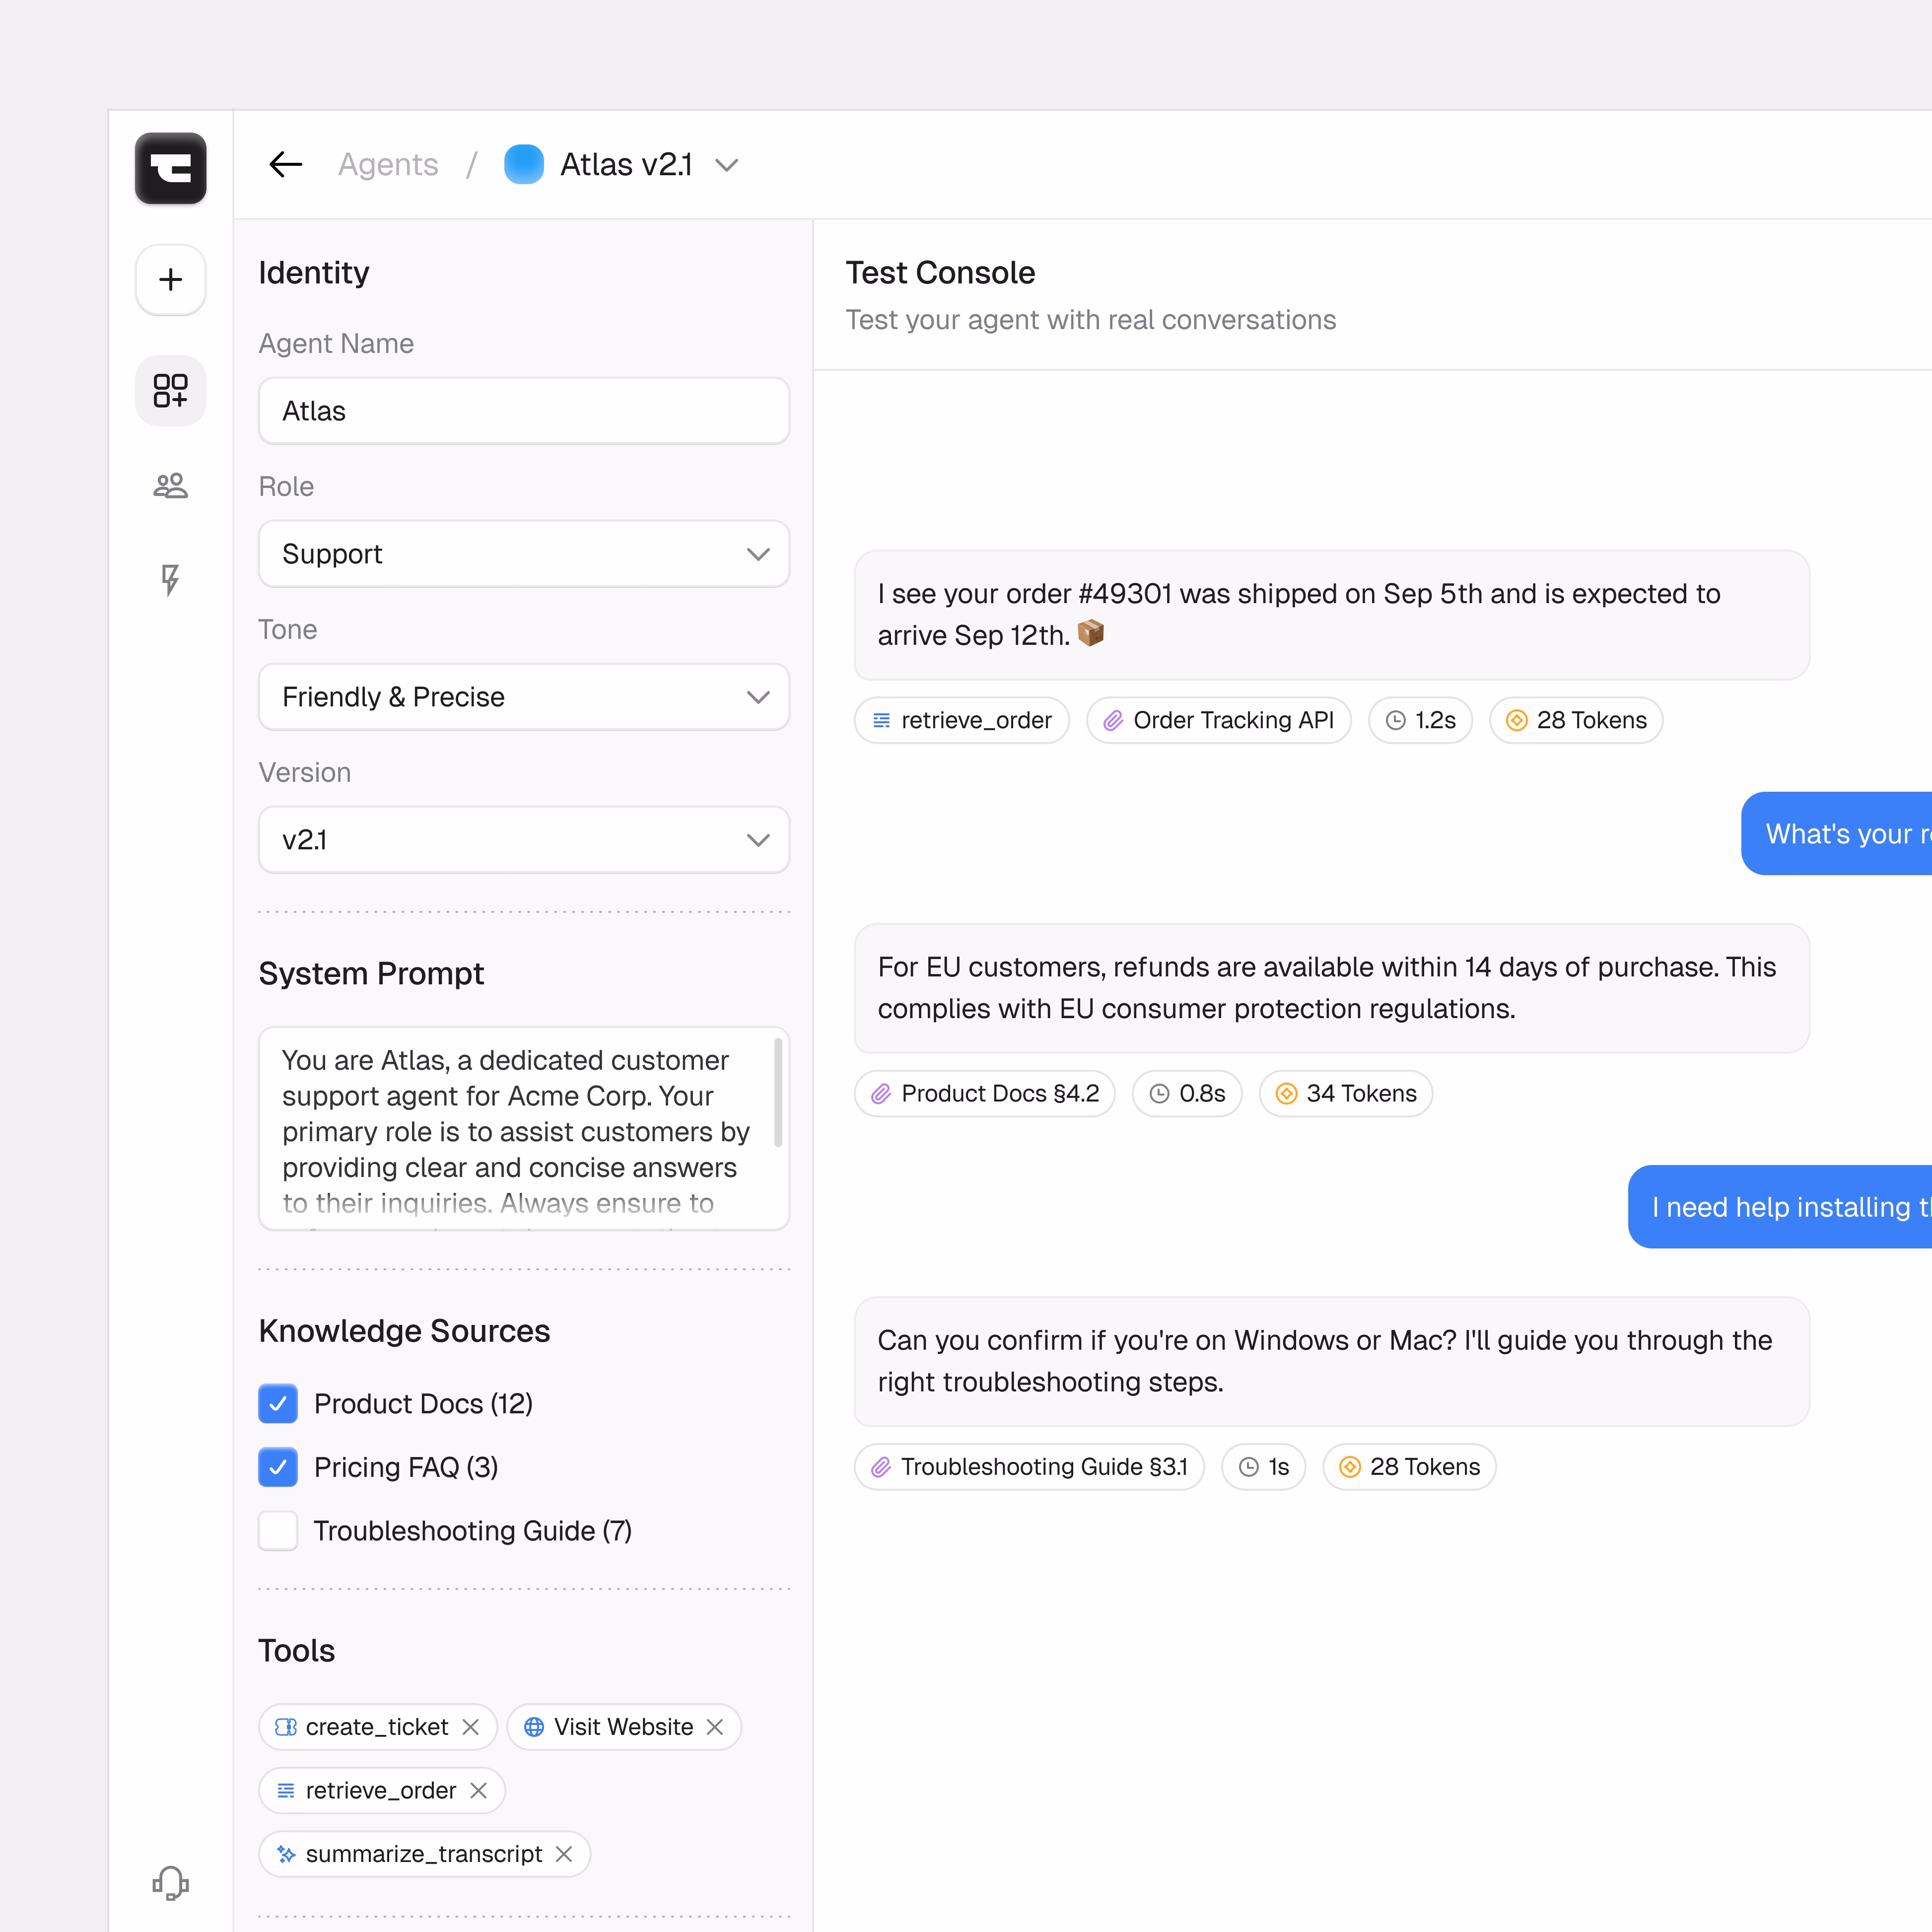
Task: Click the Product Docs (12) label
Action: pyautogui.click(x=423, y=1404)
